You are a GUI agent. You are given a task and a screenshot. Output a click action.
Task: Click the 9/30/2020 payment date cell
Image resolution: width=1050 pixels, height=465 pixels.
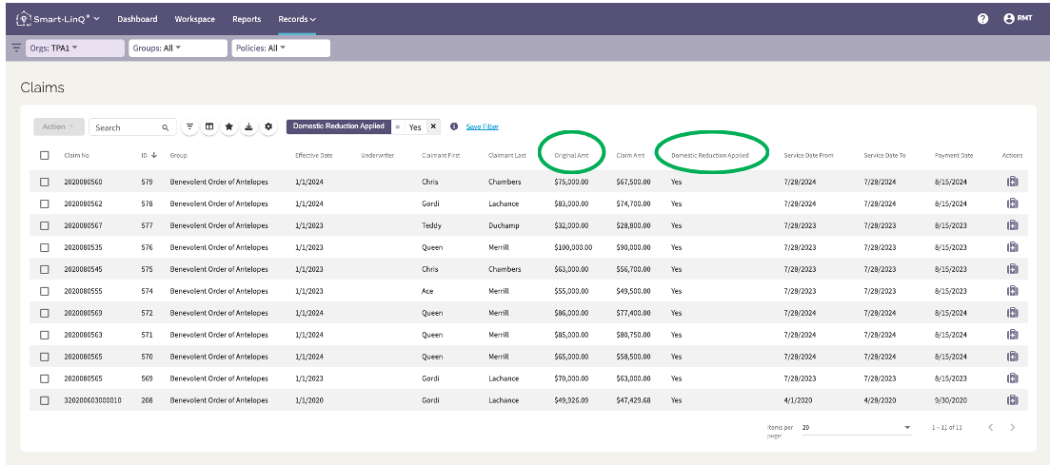point(951,400)
